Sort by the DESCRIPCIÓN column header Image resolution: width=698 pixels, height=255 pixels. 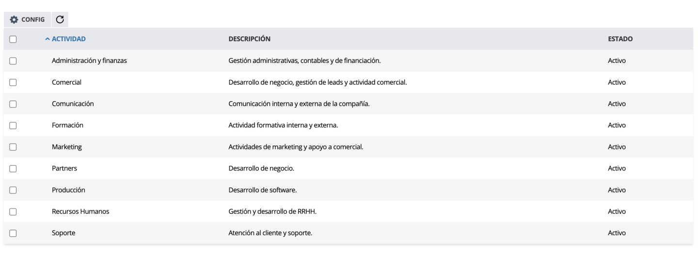(249, 39)
